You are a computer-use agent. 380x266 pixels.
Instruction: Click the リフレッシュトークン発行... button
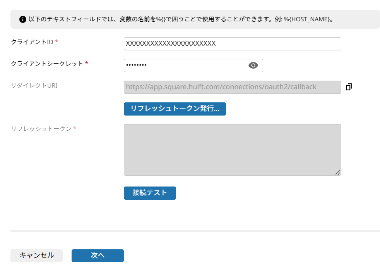click(x=175, y=109)
